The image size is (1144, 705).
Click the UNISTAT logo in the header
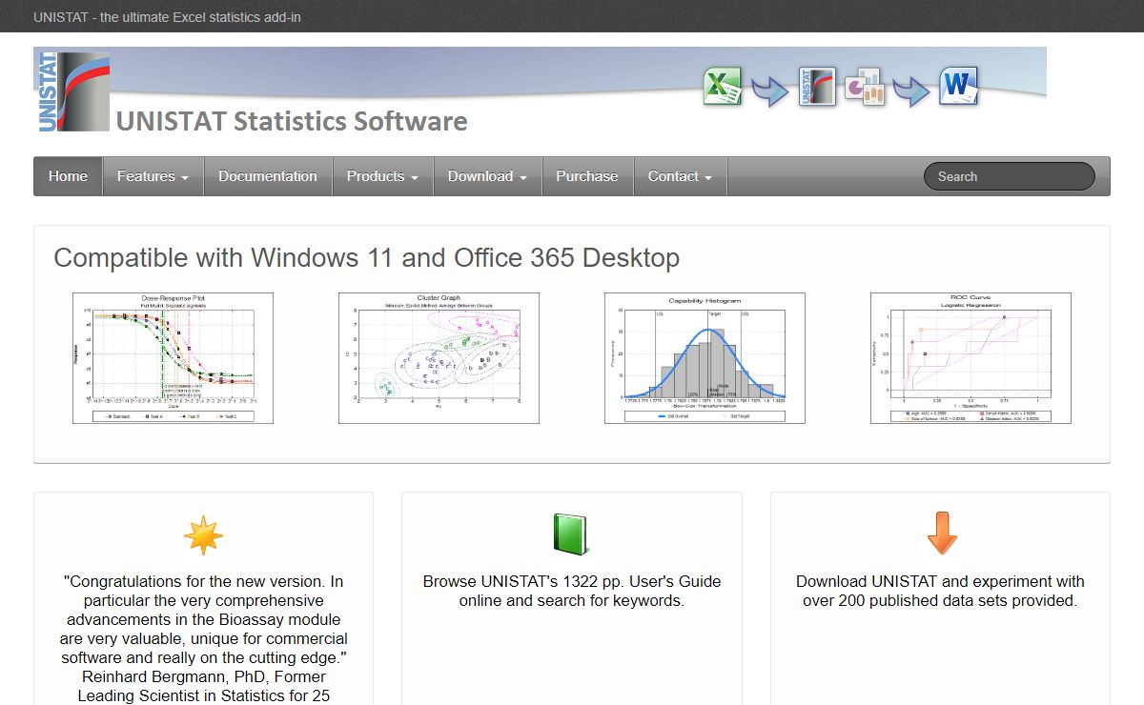pos(72,91)
